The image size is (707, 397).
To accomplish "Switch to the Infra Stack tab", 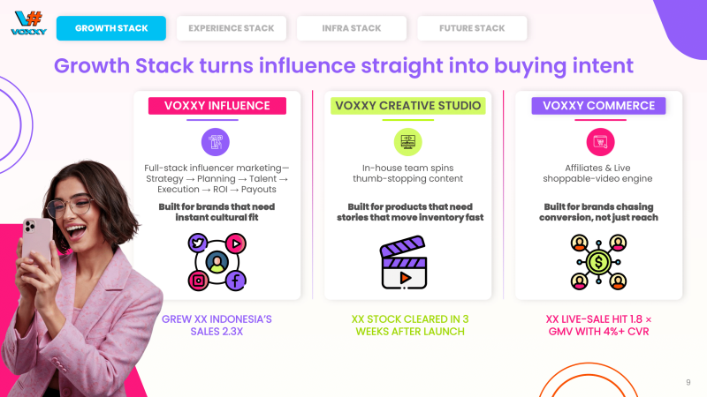I will pos(351,28).
